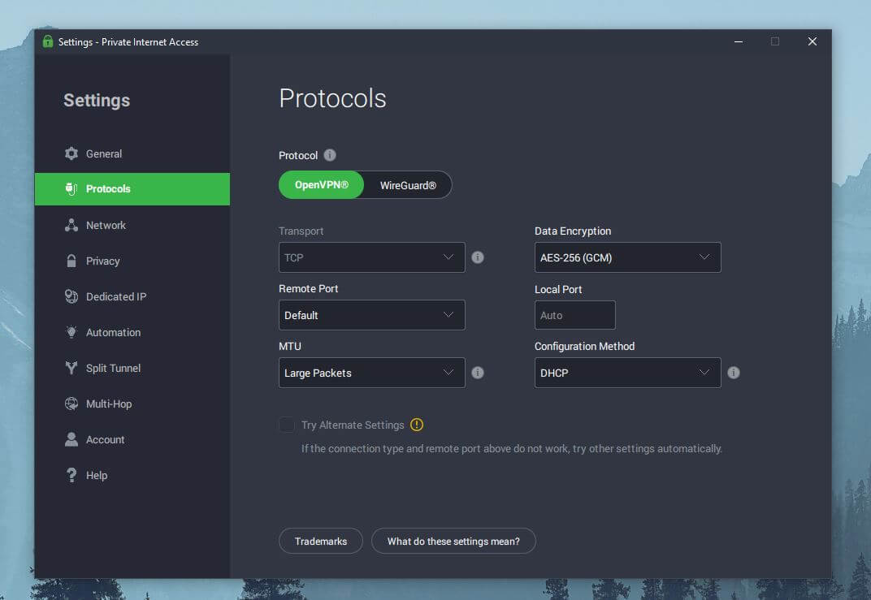Click the 'Protocols' page heading

(x=332, y=98)
